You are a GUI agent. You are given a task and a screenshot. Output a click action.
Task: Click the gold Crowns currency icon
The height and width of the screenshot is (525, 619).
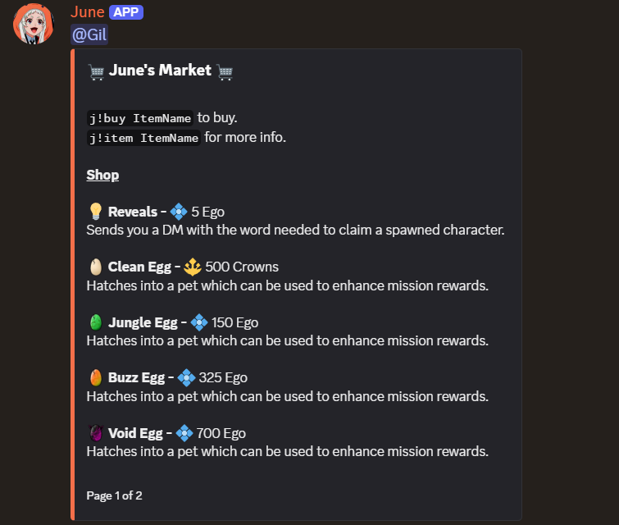click(193, 267)
